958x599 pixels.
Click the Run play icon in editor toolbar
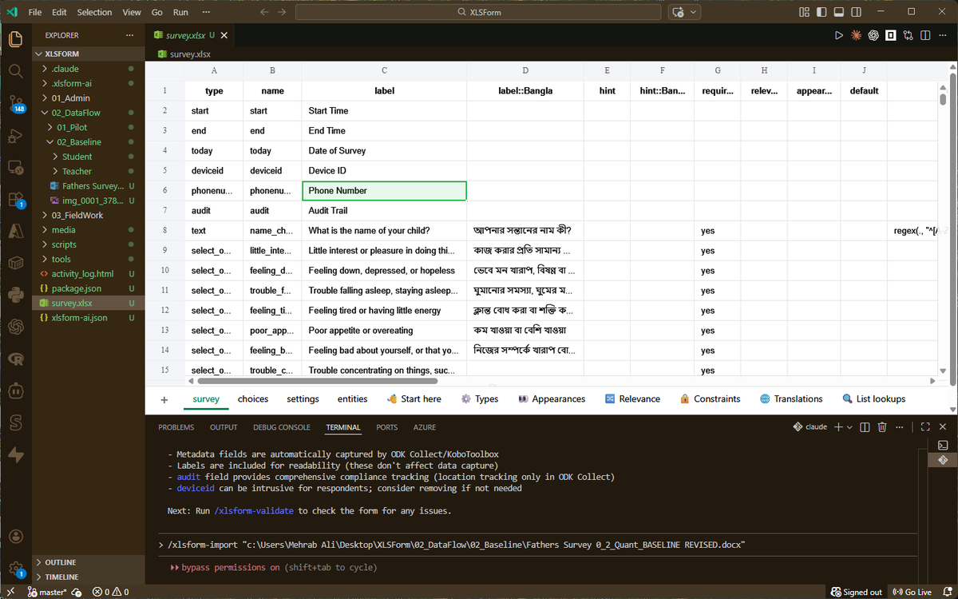point(838,35)
